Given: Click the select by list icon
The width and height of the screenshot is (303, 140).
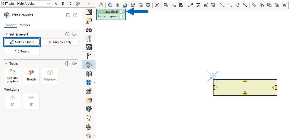Looking at the screenshot, I should point(181,5).
